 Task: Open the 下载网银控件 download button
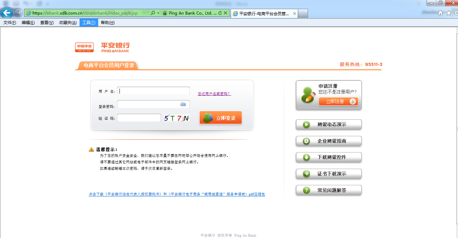[x=329, y=157]
